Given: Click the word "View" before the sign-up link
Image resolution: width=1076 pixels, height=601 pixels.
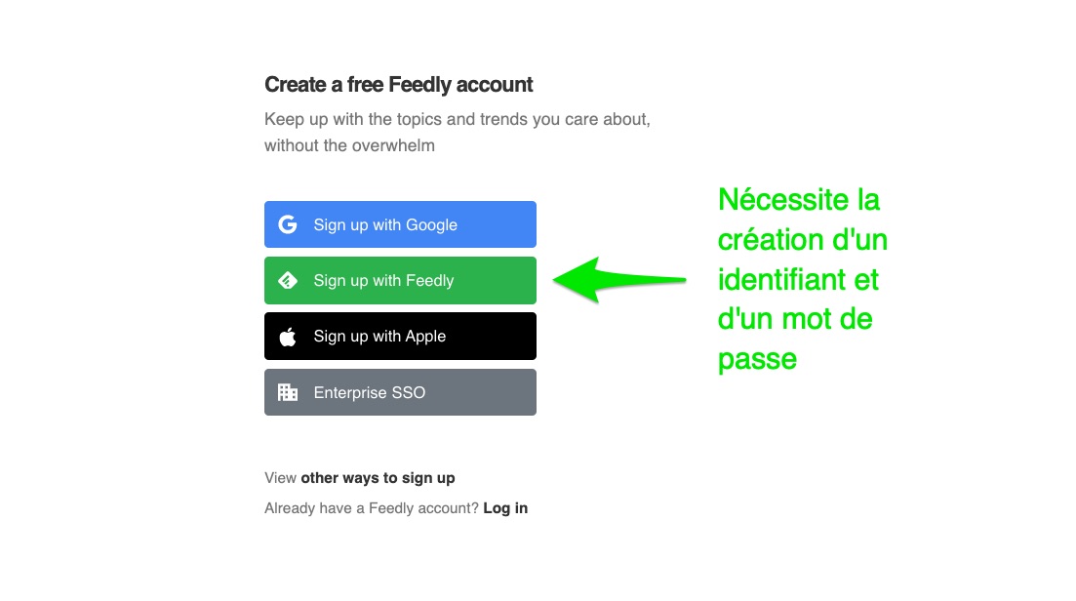Looking at the screenshot, I should pyautogui.click(x=280, y=478).
